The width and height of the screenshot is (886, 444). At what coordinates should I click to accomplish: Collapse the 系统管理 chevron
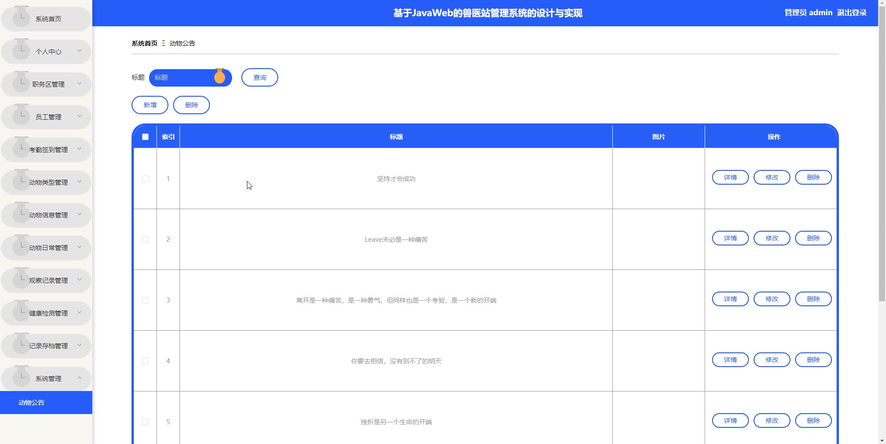click(79, 378)
